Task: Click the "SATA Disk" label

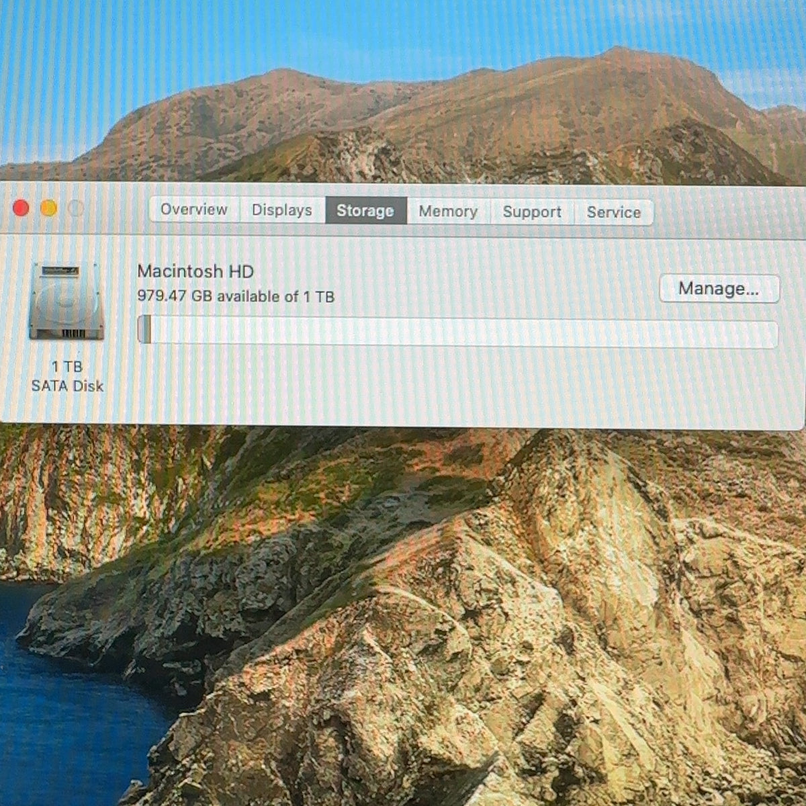Action: (67, 386)
